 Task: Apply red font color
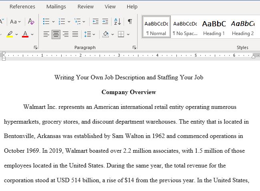click(x=25, y=34)
